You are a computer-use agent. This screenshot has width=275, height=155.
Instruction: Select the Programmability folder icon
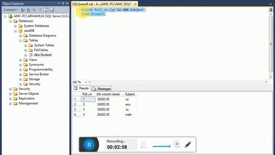coord(25,69)
